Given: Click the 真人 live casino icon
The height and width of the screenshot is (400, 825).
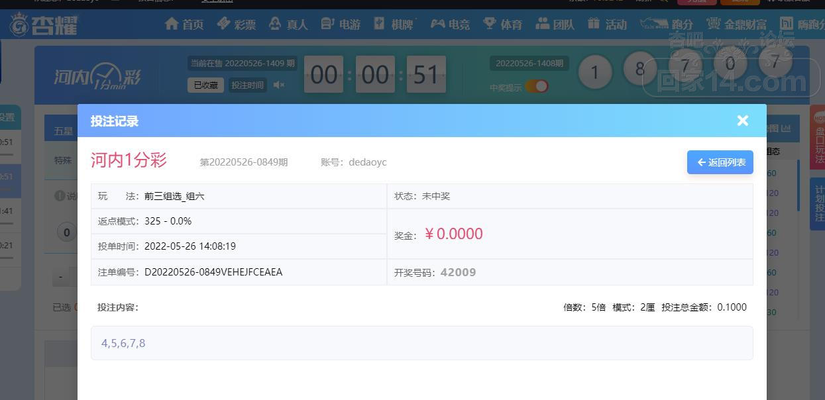Looking at the screenshot, I should (x=275, y=24).
